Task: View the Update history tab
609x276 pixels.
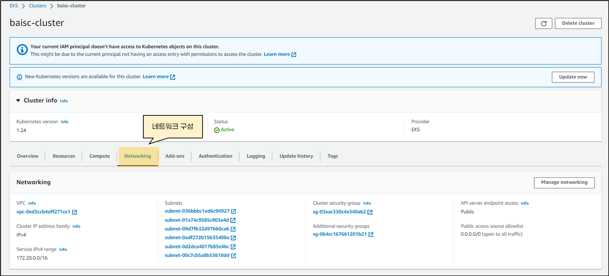Action: (x=296, y=156)
